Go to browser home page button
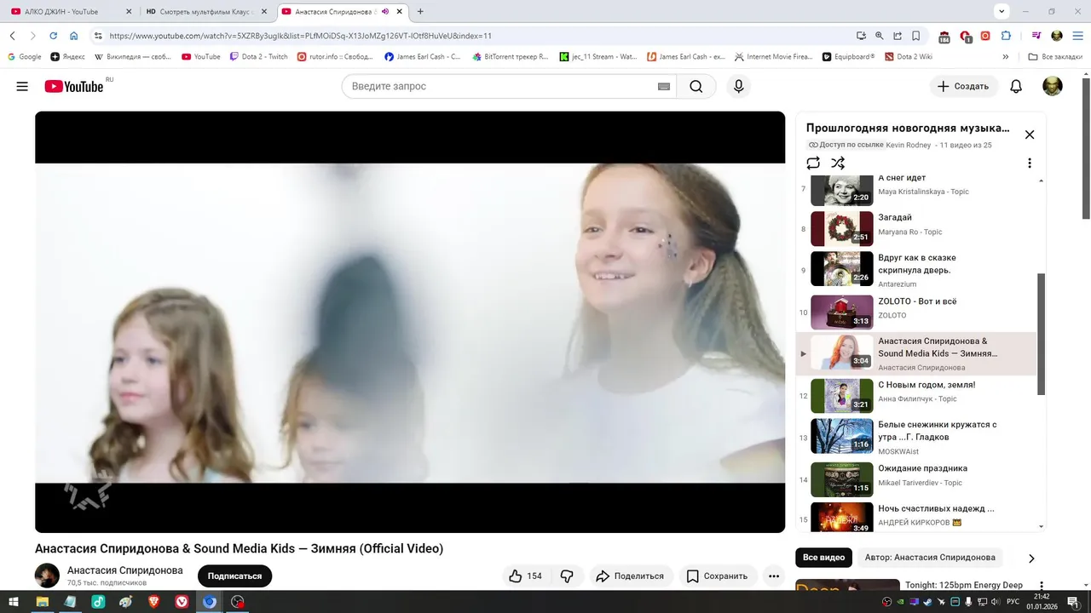This screenshot has width=1091, height=613. [74, 36]
